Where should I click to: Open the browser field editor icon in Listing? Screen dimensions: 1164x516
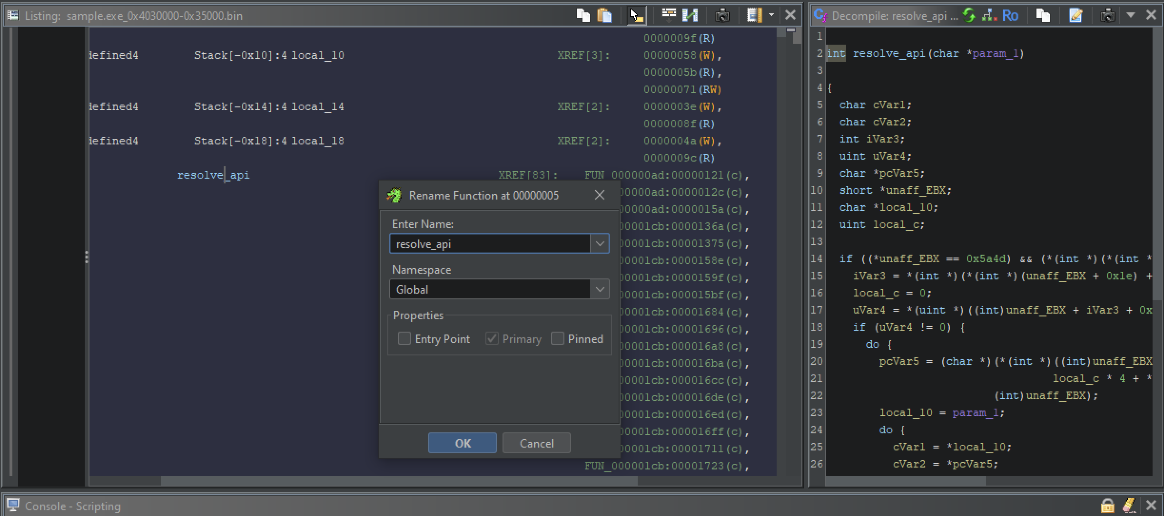(x=669, y=15)
